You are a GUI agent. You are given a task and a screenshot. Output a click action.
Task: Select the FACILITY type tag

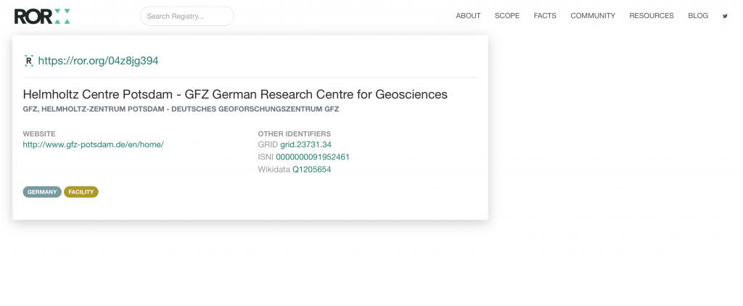[81, 192]
